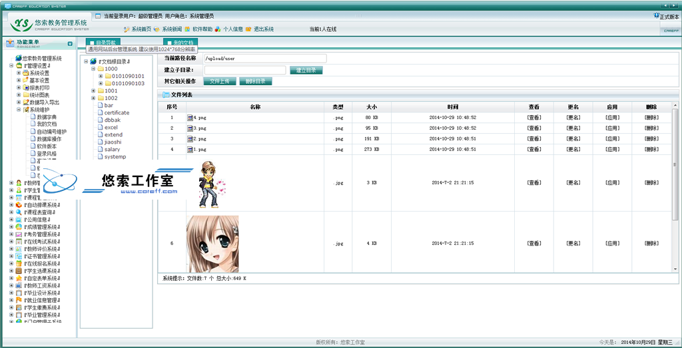Click the 学生选课系统 icon

pos(19,271)
